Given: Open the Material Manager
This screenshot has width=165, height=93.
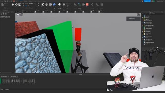Looking at the screenshot, I should click(x=60, y=5).
